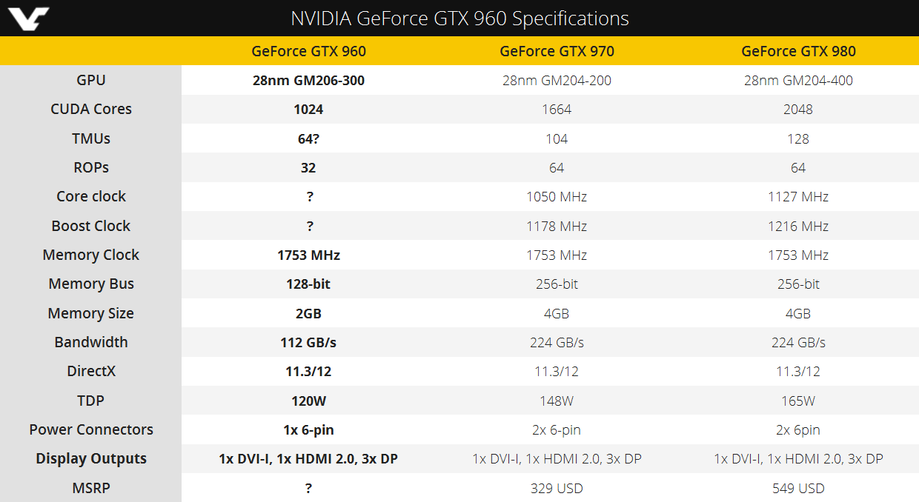Image resolution: width=919 pixels, height=502 pixels.
Task: Click the 549 USD MSRP value
Action: 798,488
